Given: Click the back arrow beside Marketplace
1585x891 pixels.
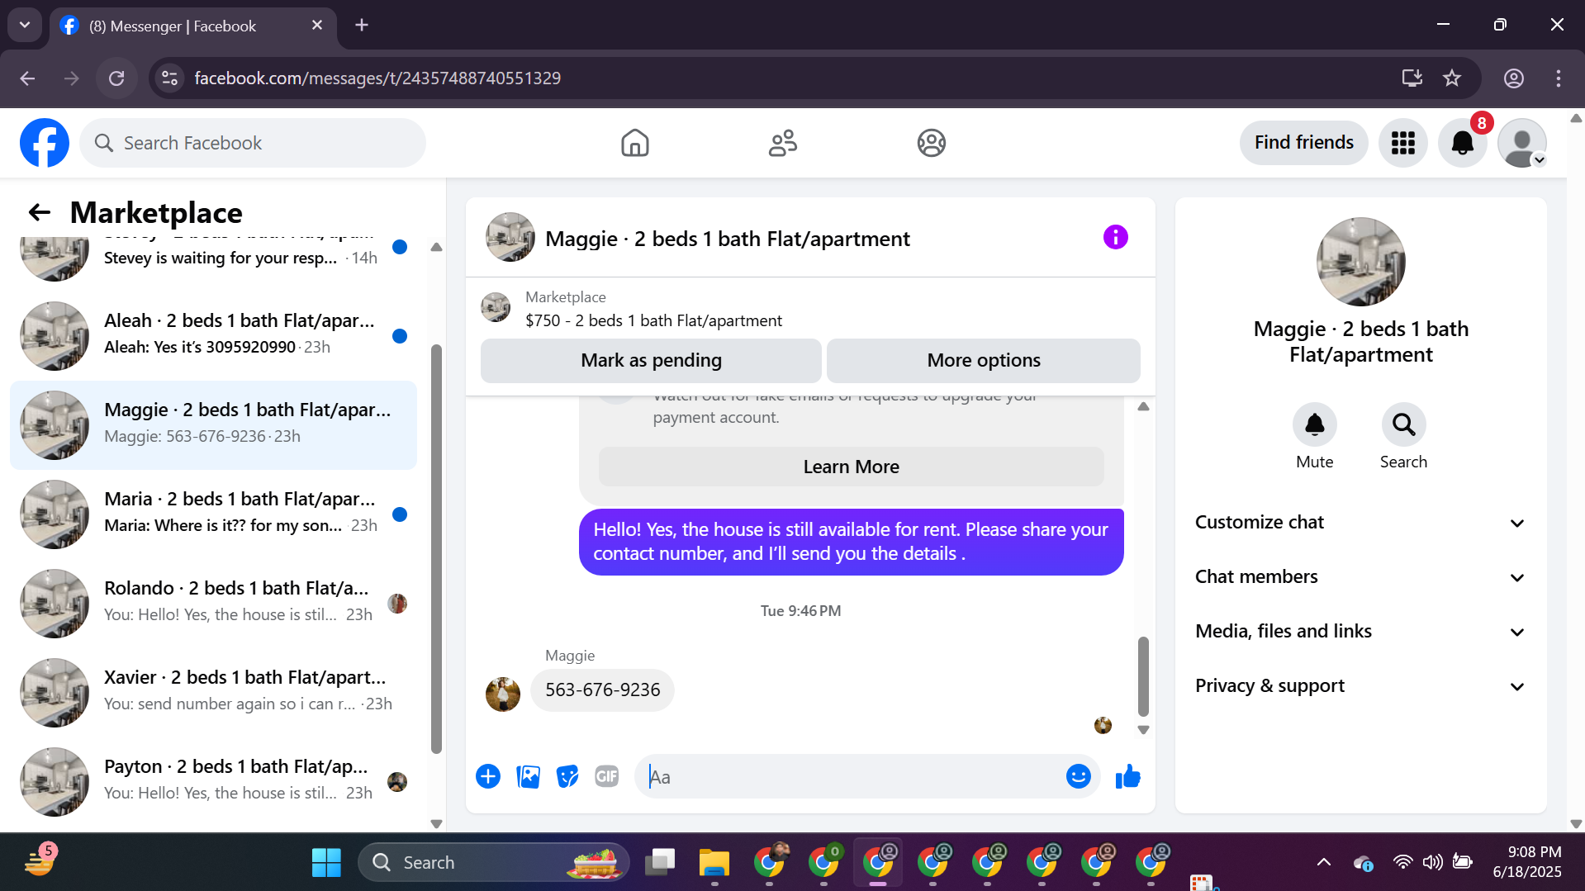Looking at the screenshot, I should pos(39,212).
